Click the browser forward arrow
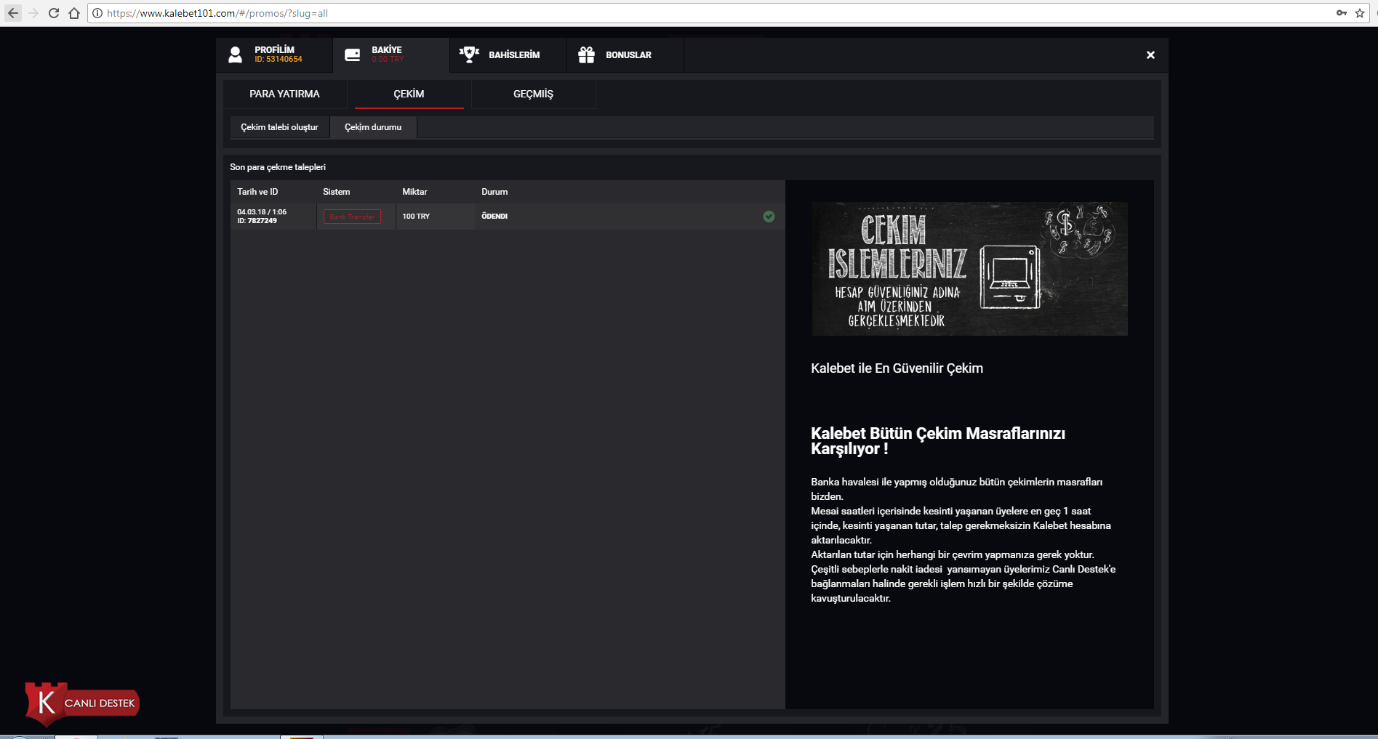This screenshot has height=739, width=1378. tap(33, 13)
